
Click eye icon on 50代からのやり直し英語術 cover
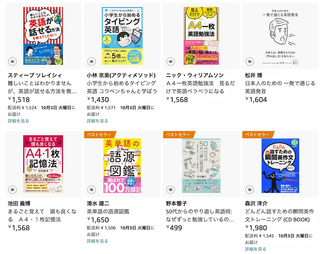tap(171, 190)
